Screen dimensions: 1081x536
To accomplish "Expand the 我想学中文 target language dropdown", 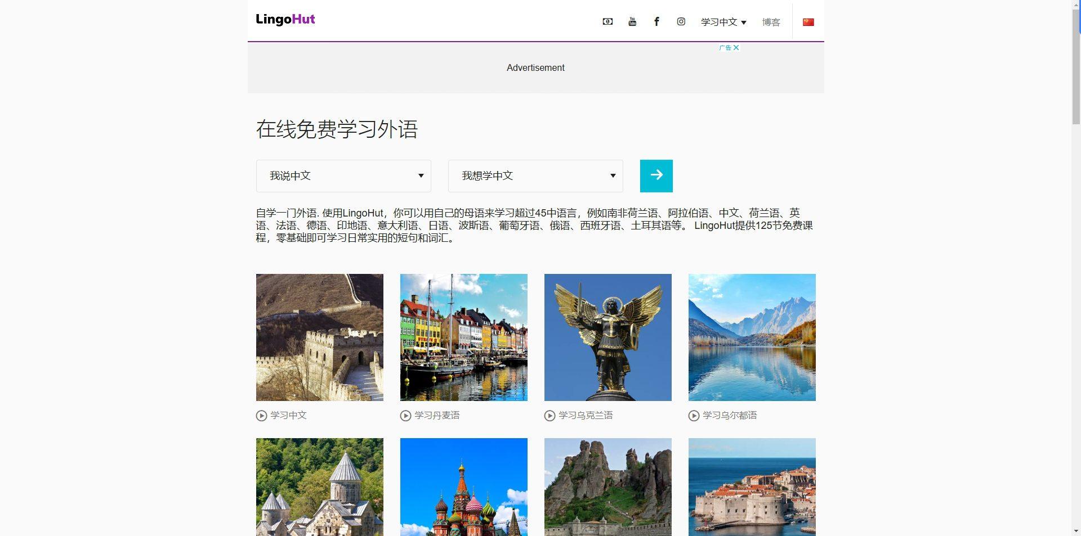I will (x=535, y=176).
